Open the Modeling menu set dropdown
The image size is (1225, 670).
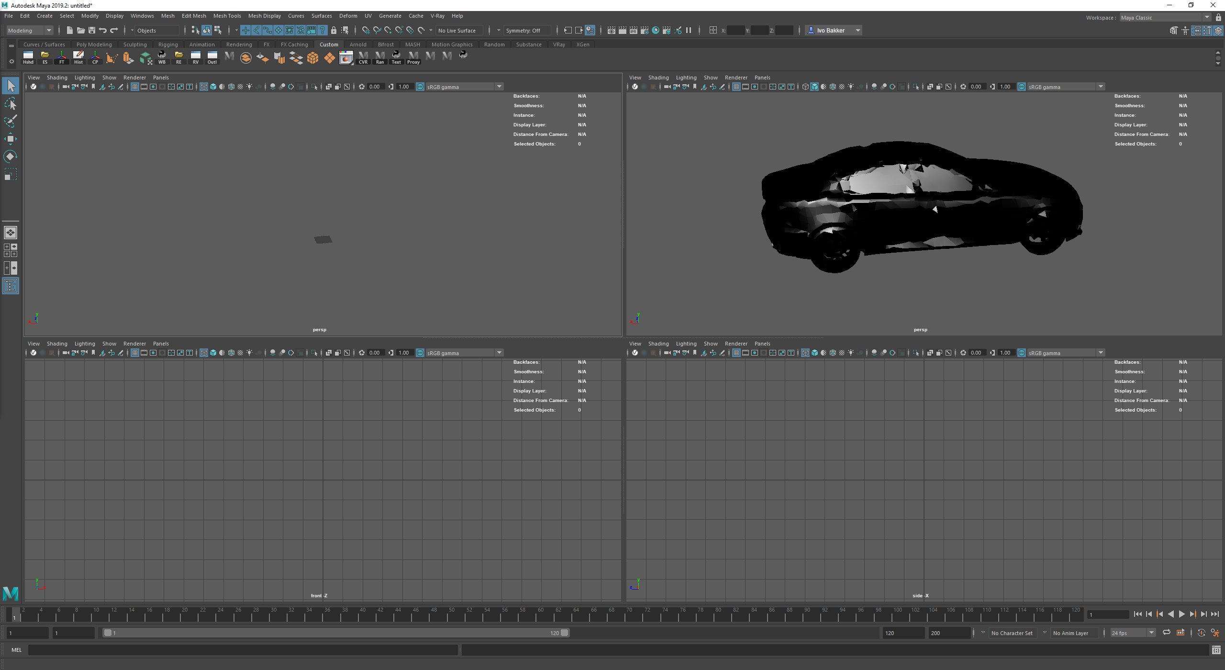tap(30, 30)
